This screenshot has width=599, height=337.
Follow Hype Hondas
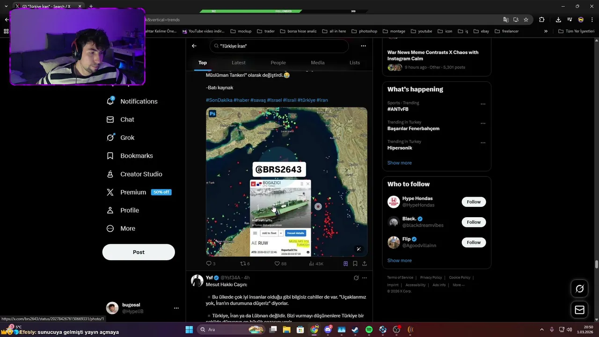click(474, 202)
